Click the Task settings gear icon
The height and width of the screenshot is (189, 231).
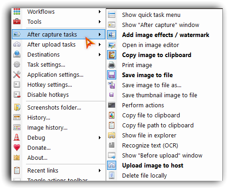coord(17,64)
